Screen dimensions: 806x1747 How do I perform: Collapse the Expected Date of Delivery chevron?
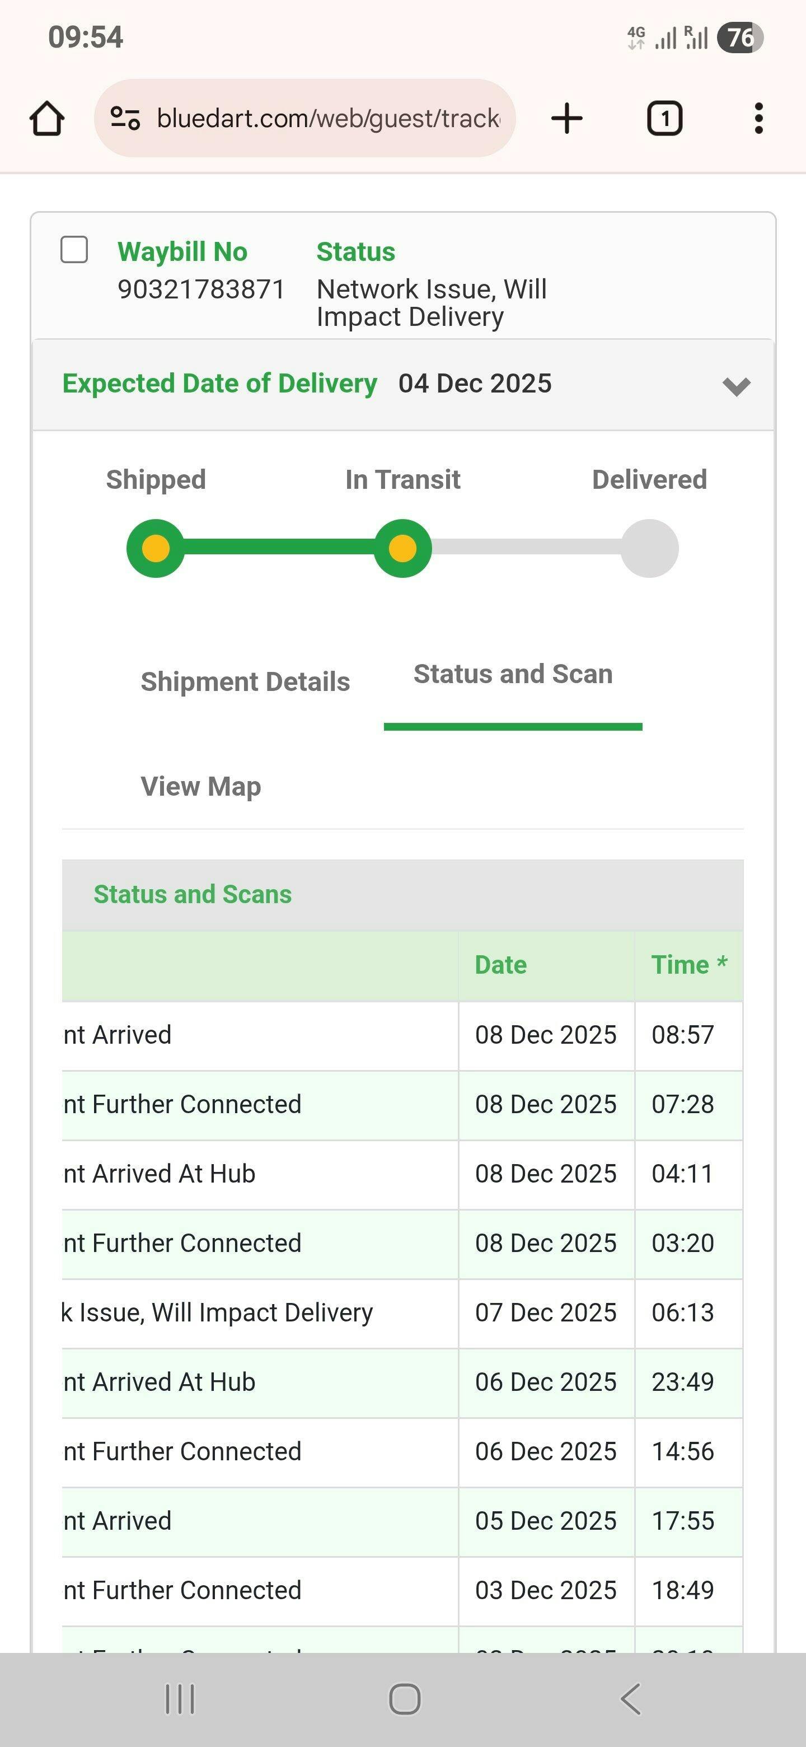click(x=736, y=386)
